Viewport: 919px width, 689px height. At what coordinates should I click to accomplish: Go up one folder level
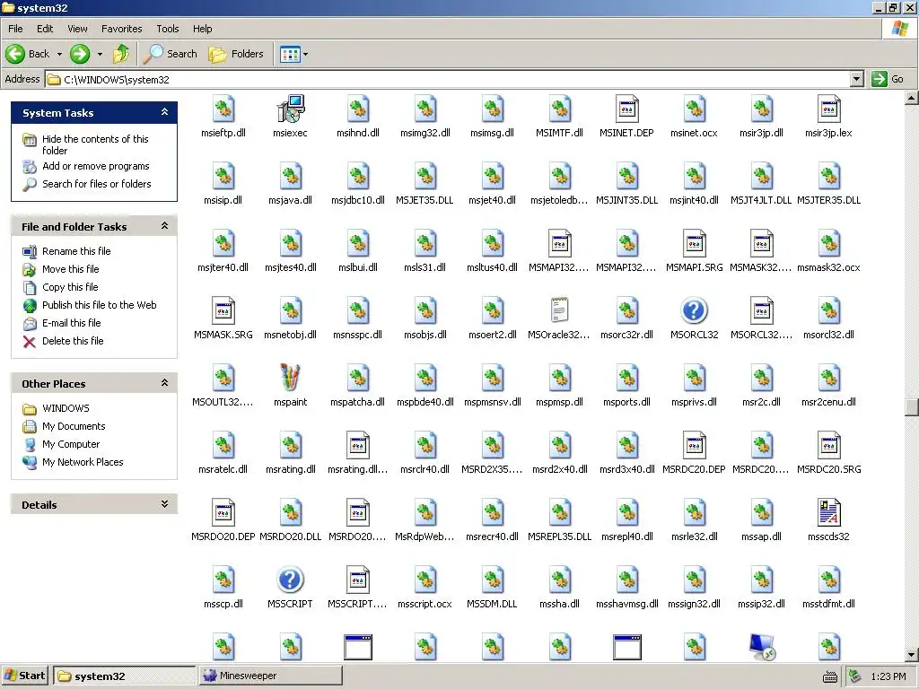tap(121, 54)
